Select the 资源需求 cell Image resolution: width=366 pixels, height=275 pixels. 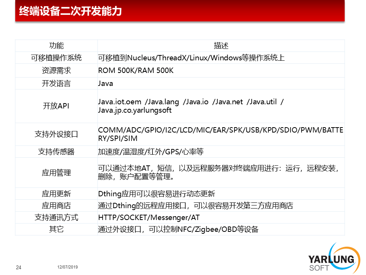[56, 70]
